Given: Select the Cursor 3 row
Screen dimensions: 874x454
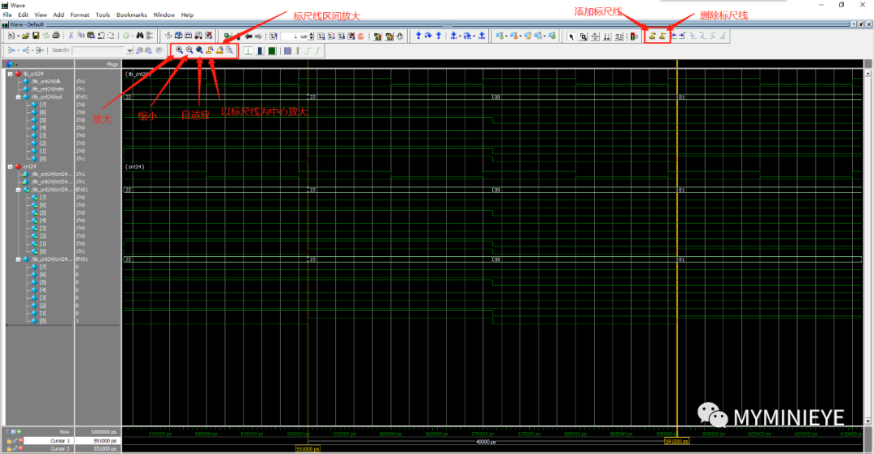Looking at the screenshot, I should 48,448.
